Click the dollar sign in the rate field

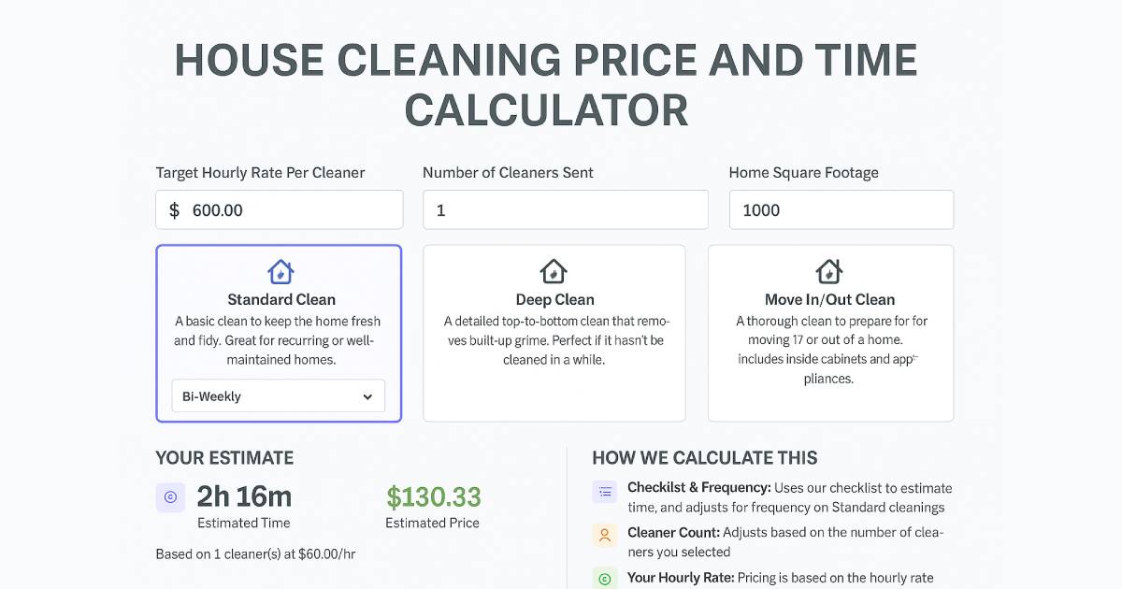(174, 209)
